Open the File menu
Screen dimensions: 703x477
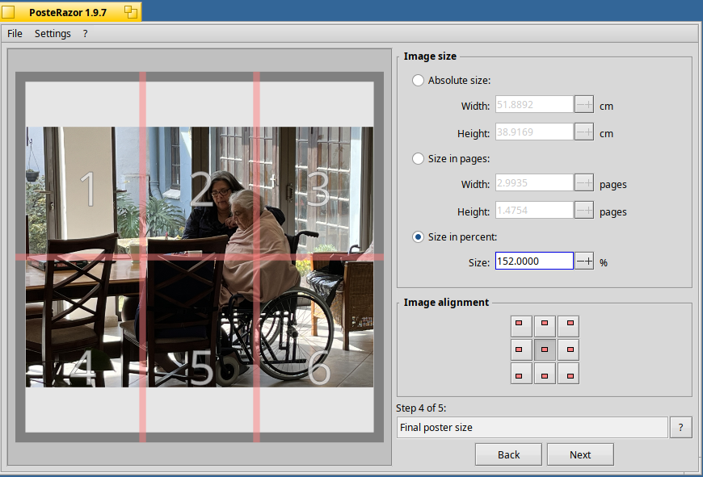click(15, 34)
